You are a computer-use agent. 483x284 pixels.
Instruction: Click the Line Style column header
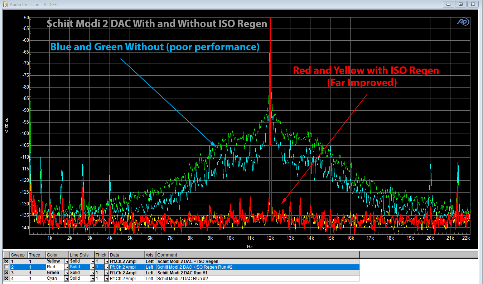pyautogui.click(x=82, y=255)
